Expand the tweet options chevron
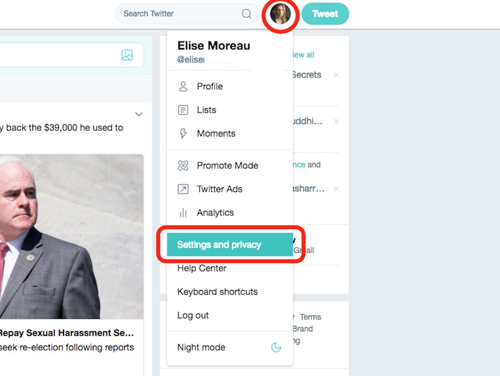Viewport: 500px width, 376px height. [139, 114]
